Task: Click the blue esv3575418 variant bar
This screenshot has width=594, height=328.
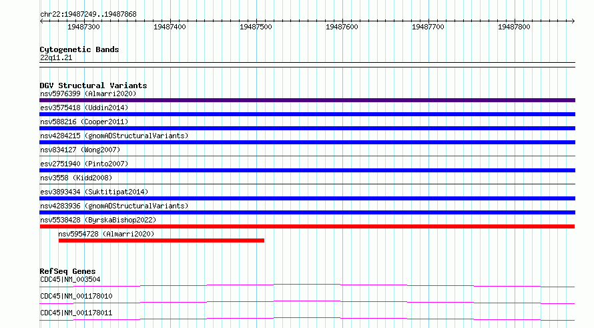Action: point(307,114)
